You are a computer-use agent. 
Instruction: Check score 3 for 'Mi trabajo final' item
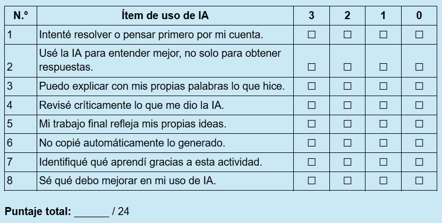coord(311,124)
